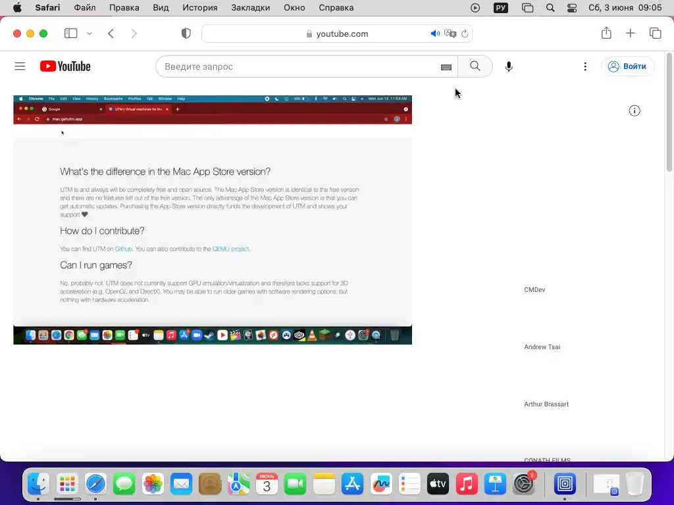Switch the РУ input source
Viewport: 674px width, 505px height.
(501, 8)
